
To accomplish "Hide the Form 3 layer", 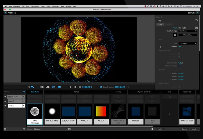I will [5, 106].
